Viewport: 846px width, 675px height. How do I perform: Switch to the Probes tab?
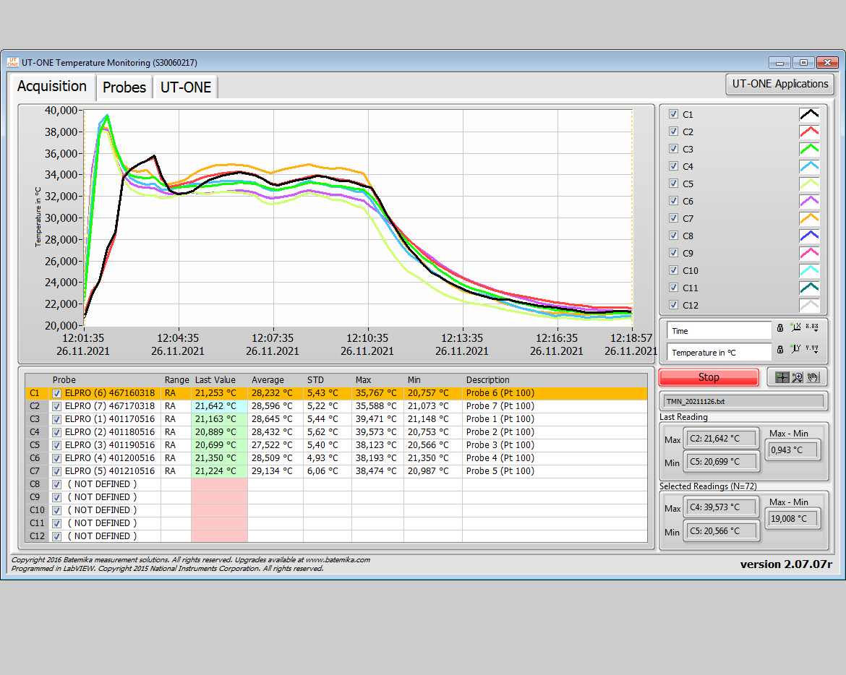point(124,87)
